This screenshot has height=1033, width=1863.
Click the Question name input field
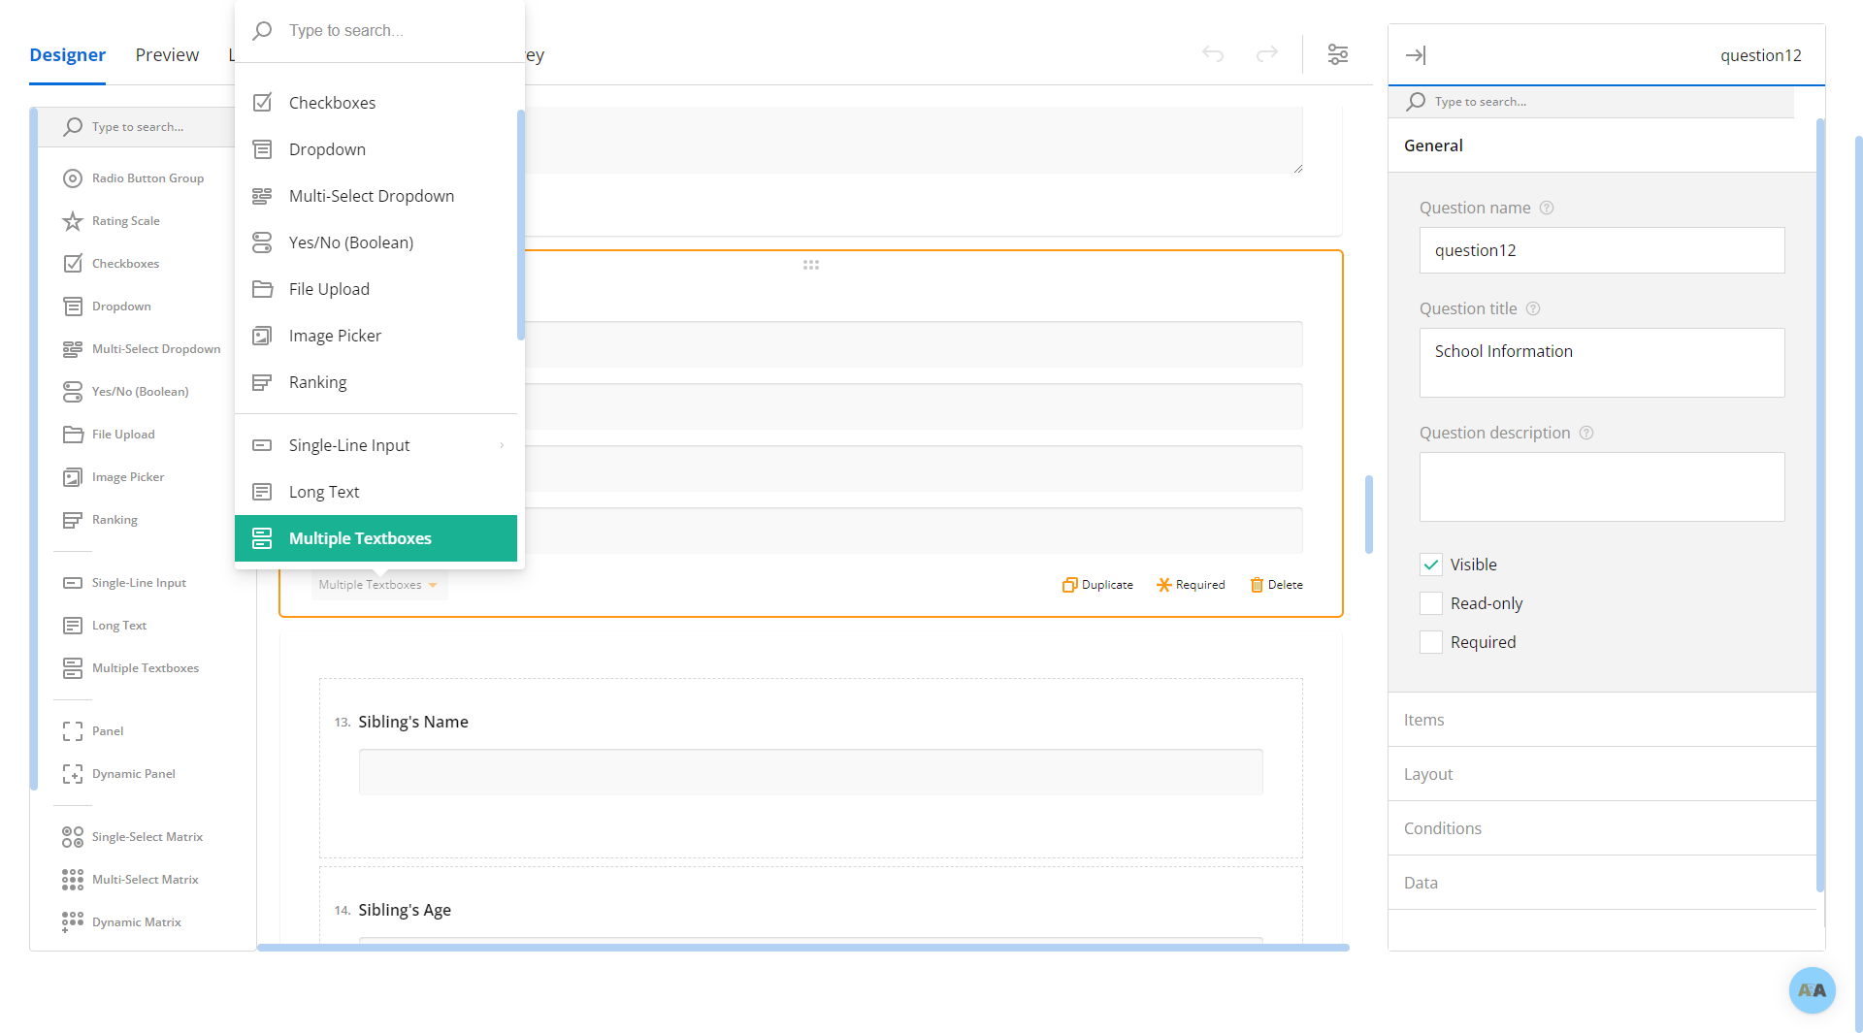point(1601,250)
